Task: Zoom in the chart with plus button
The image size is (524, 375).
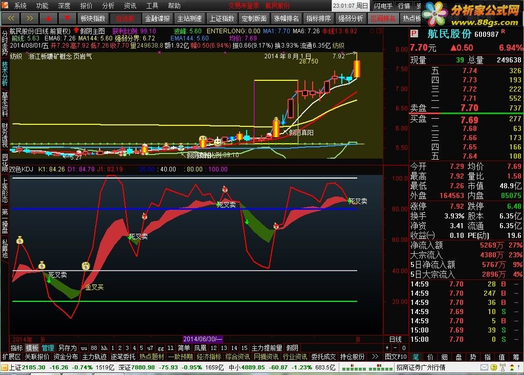Action: 387,348
